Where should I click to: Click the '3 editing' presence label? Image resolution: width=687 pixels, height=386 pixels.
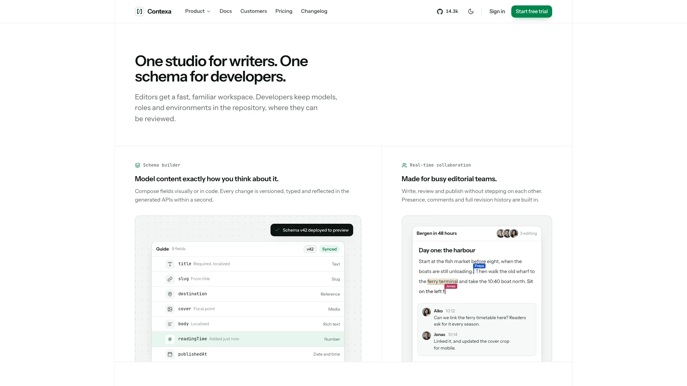(x=528, y=233)
